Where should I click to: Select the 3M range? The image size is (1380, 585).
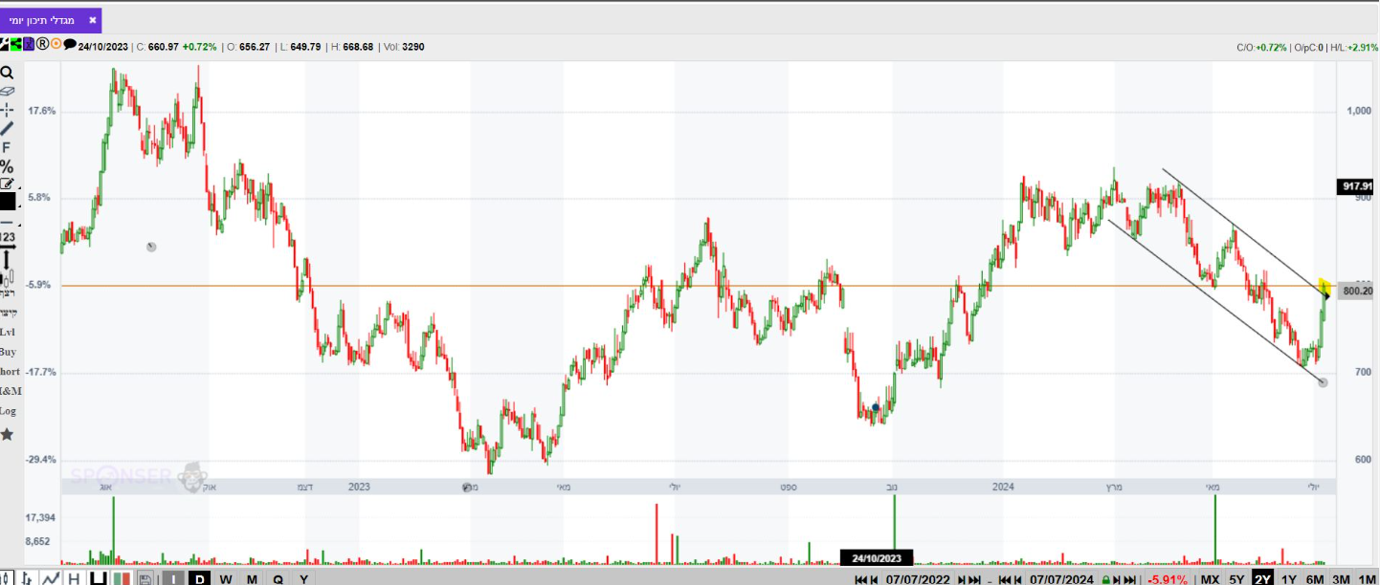pyautogui.click(x=1341, y=579)
